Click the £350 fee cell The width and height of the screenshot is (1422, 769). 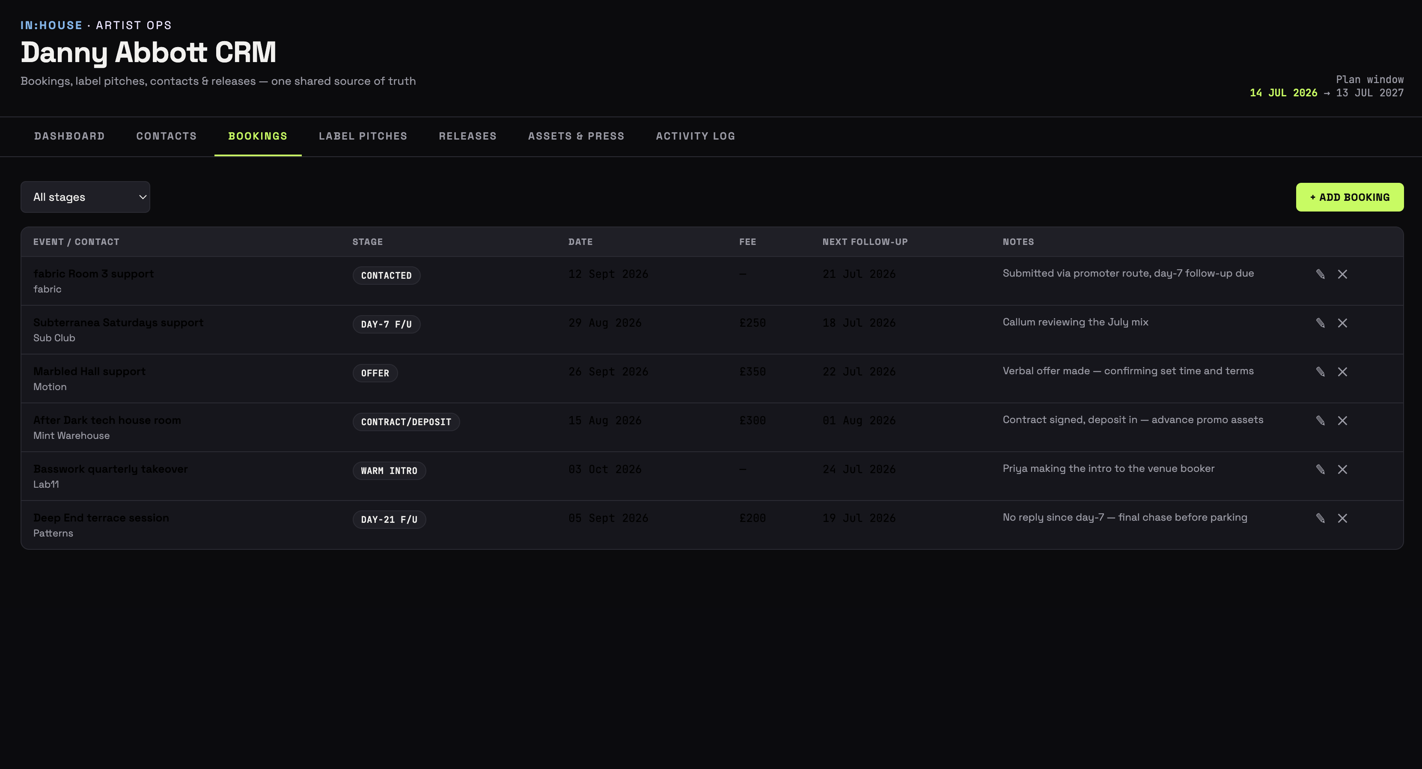coord(753,372)
